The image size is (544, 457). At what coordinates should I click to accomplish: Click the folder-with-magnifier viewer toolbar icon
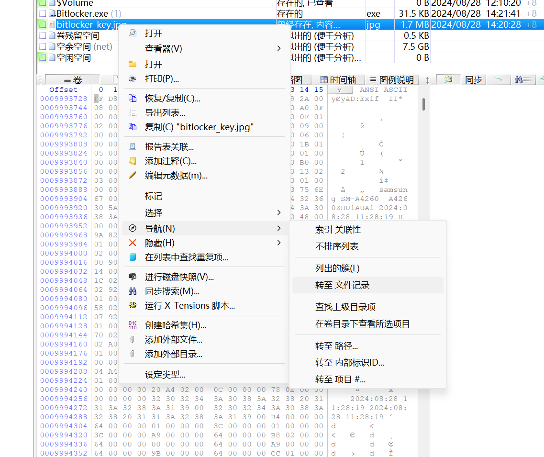(448, 80)
